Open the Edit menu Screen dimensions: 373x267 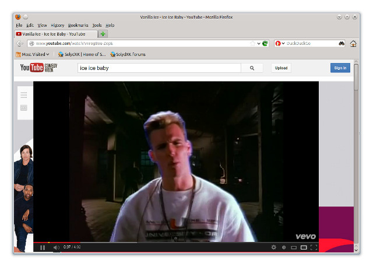(30, 25)
